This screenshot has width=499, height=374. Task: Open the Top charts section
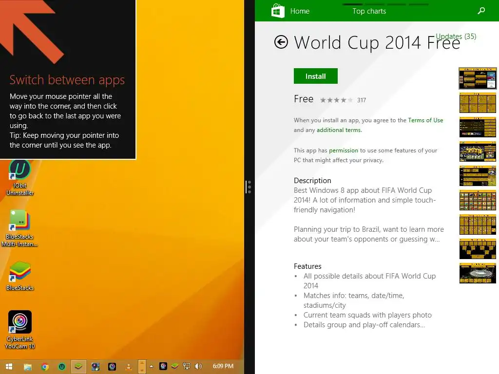click(x=369, y=11)
